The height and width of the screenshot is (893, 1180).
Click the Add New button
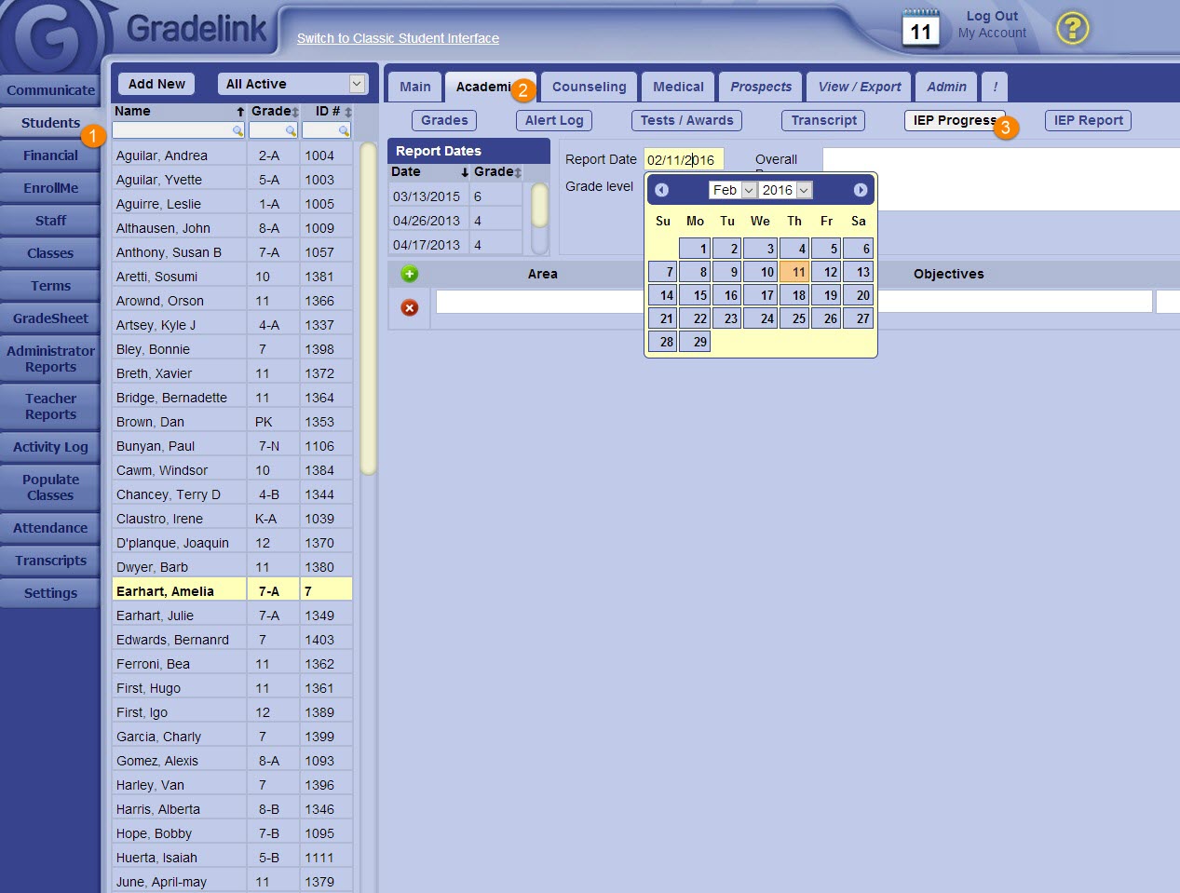156,84
